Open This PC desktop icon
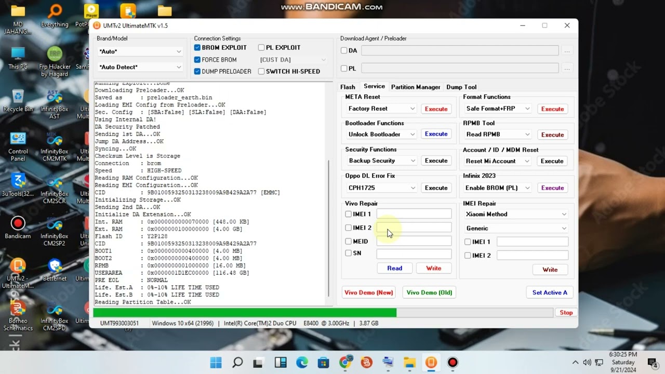Viewport: 665px width, 374px height. coord(18,58)
